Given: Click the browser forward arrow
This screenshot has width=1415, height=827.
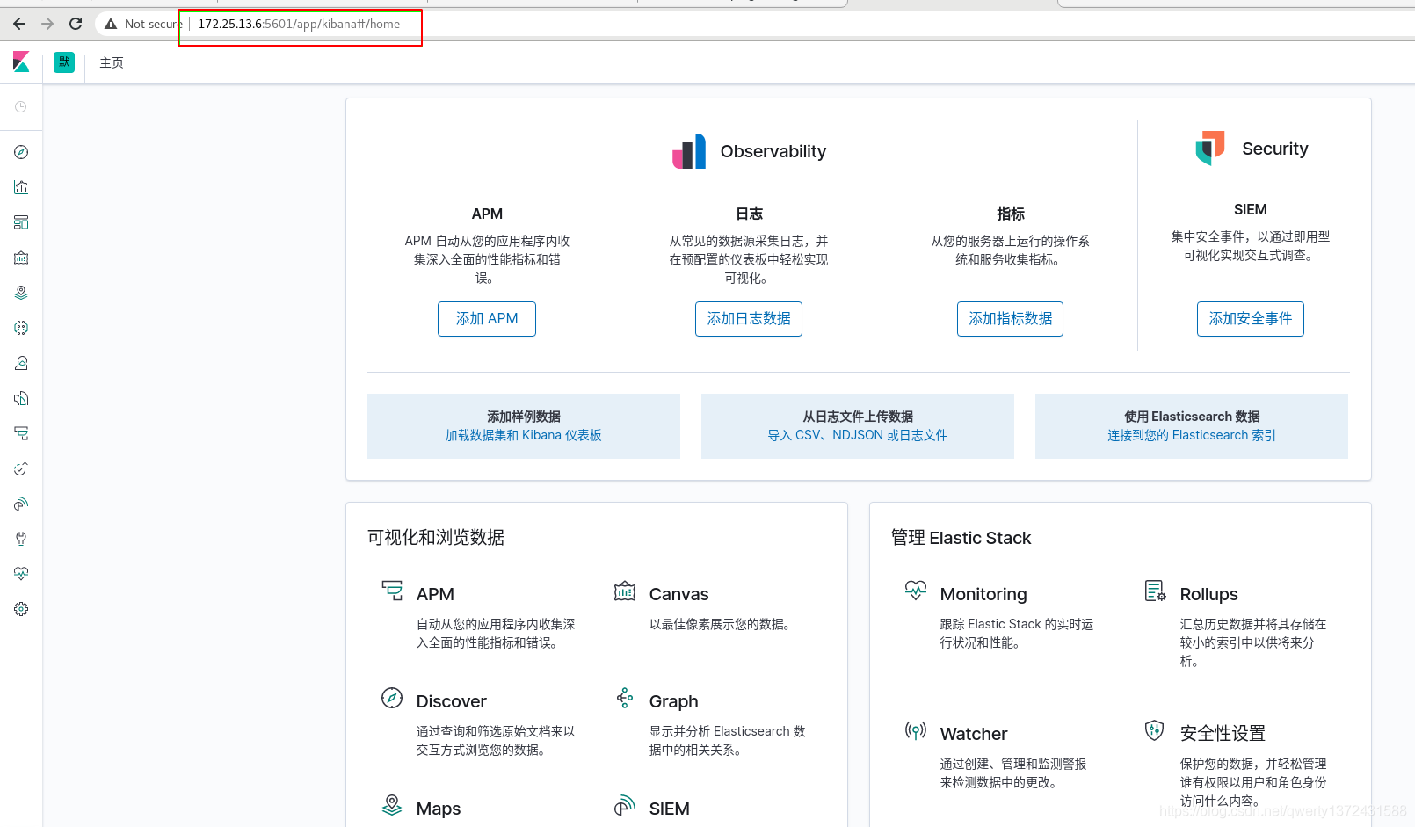Looking at the screenshot, I should (47, 24).
